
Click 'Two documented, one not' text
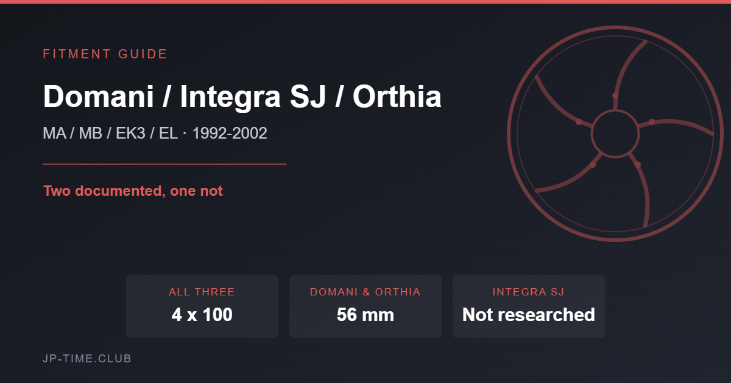pyautogui.click(x=133, y=191)
